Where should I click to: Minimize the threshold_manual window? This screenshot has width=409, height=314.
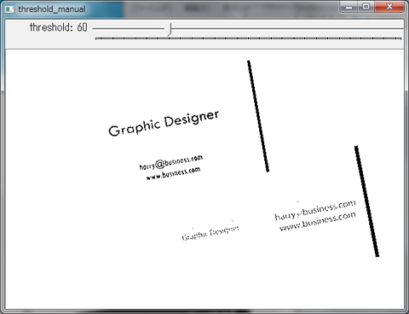(x=349, y=7)
